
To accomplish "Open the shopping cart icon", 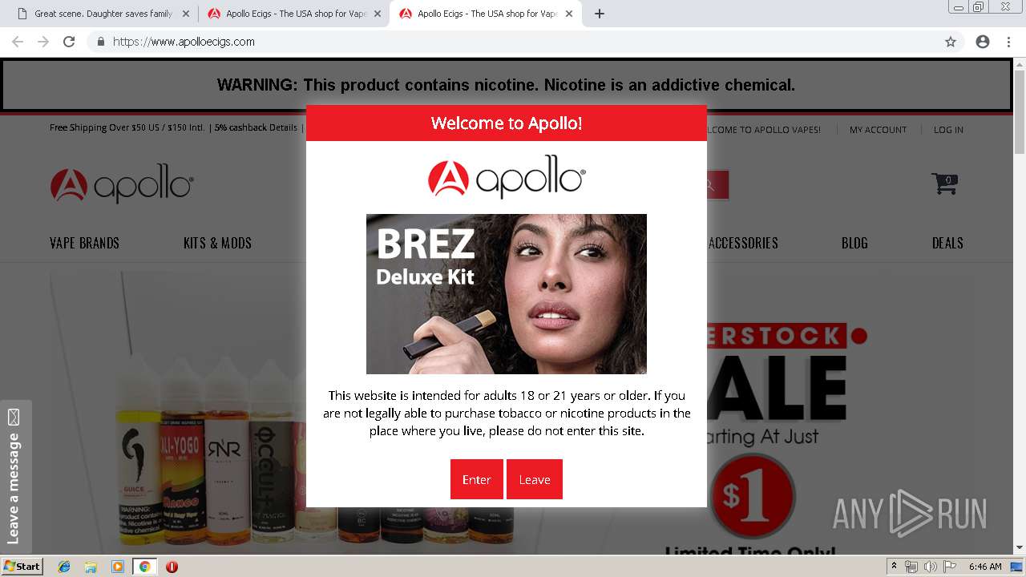I will pos(944,184).
